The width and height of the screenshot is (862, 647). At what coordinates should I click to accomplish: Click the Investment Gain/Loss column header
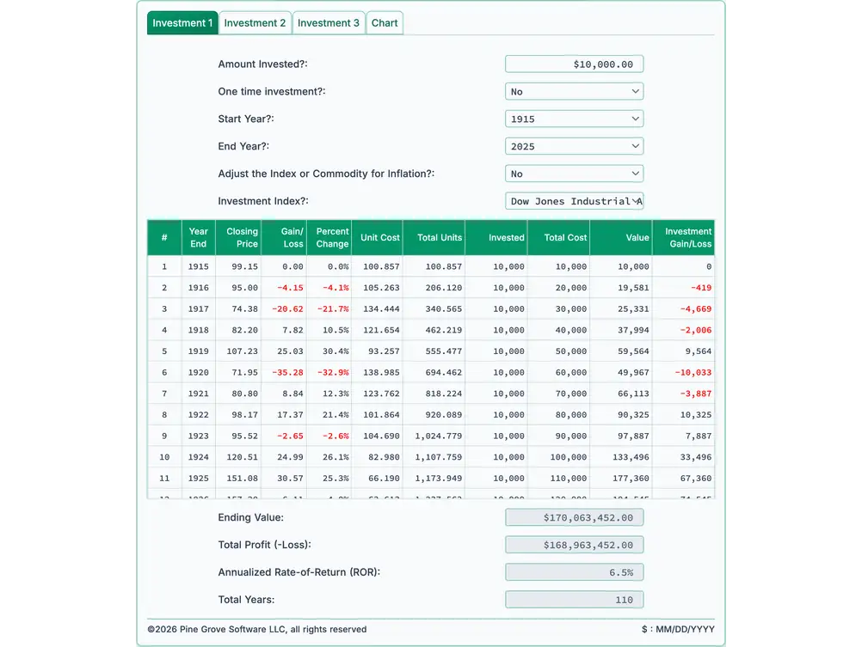pyautogui.click(x=683, y=238)
